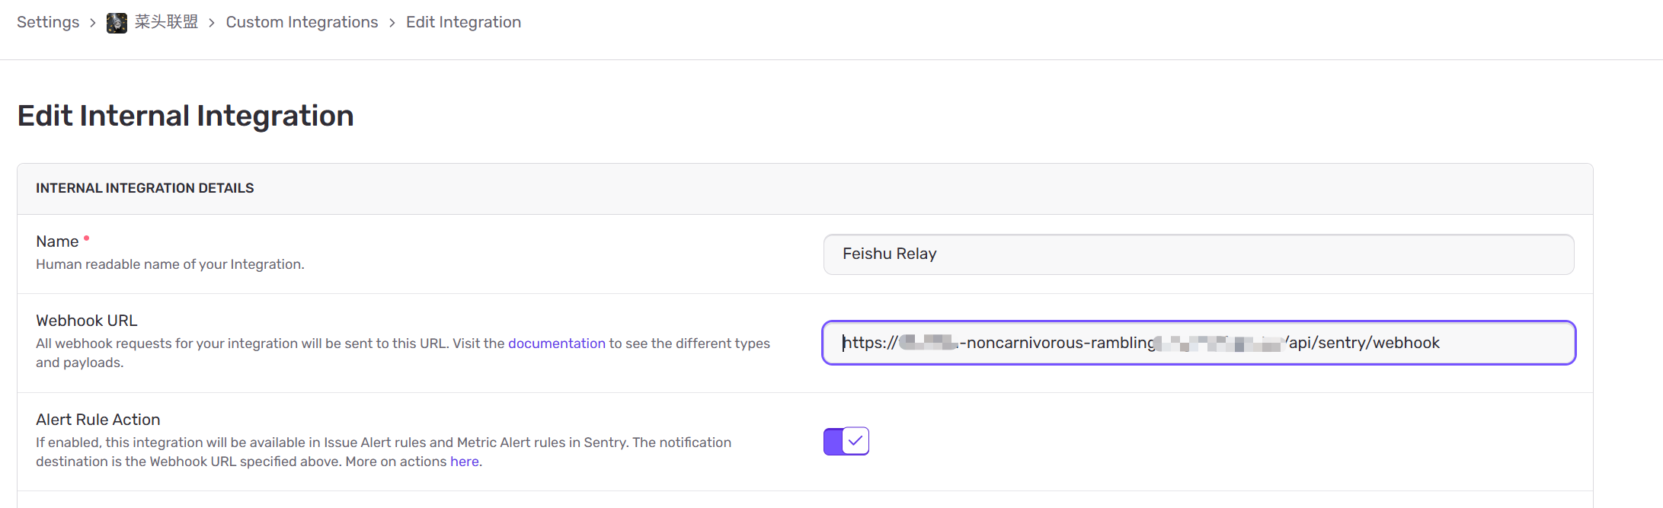Open the Settings breadcrumb
The height and width of the screenshot is (508, 1663).
(48, 22)
